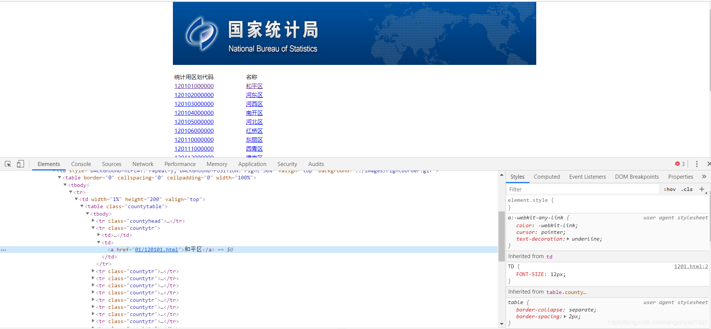The width and height of the screenshot is (711, 329).
Task: Open the Network tab
Action: tap(143, 164)
